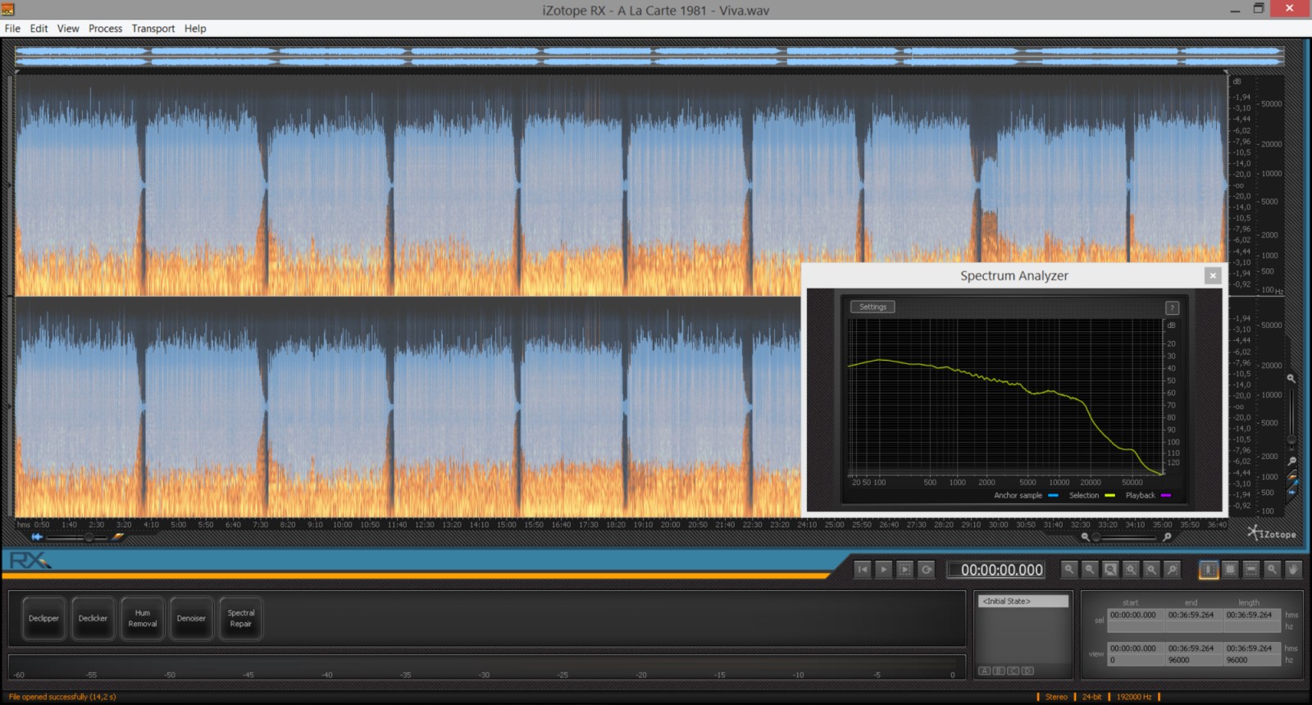Open the Denoiser module
This screenshot has height=705, width=1312.
pyautogui.click(x=191, y=619)
